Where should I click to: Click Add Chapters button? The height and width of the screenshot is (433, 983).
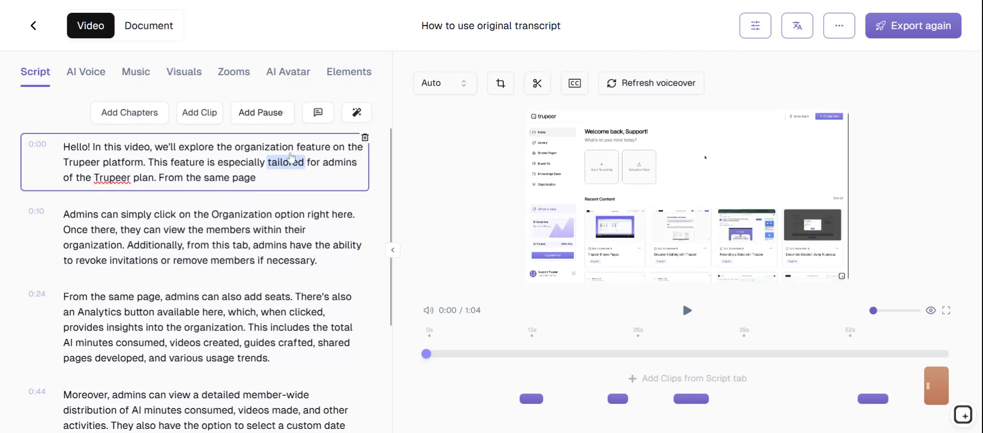tap(130, 113)
